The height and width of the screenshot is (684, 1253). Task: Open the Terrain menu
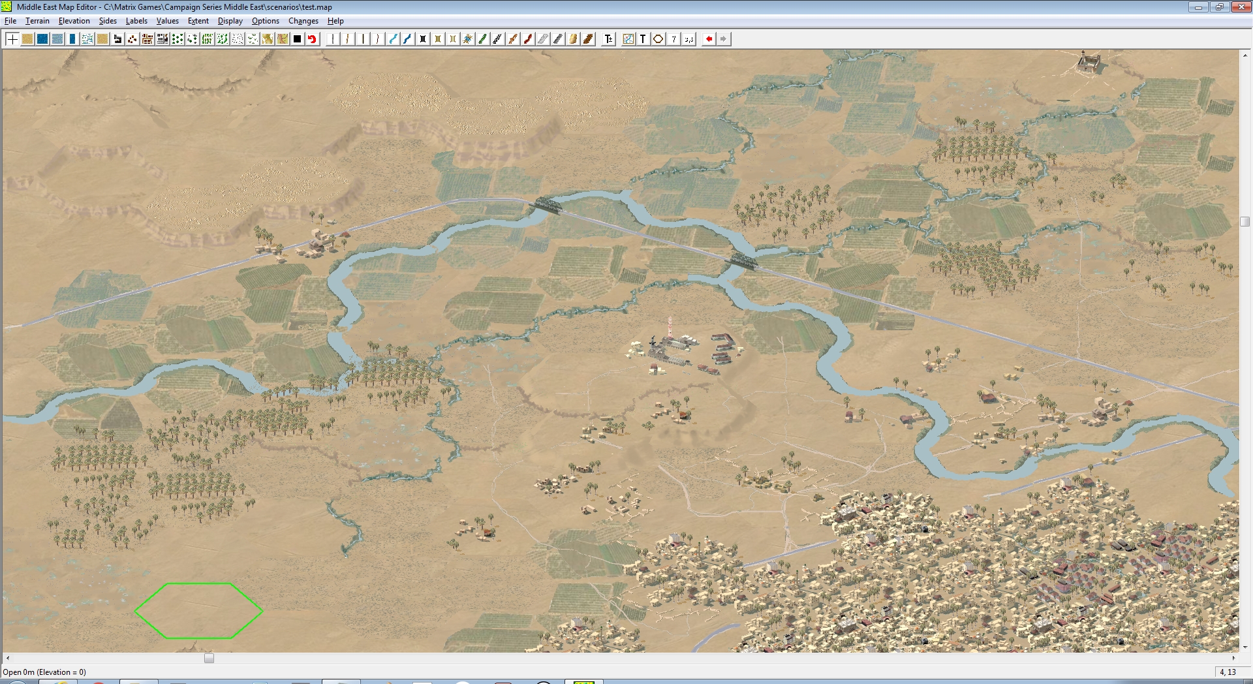[x=37, y=21]
